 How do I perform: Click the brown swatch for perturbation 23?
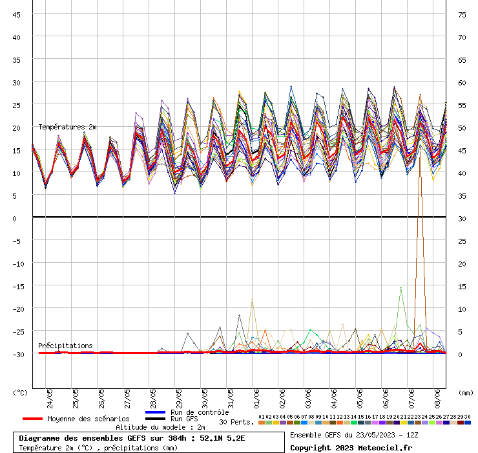click(418, 423)
